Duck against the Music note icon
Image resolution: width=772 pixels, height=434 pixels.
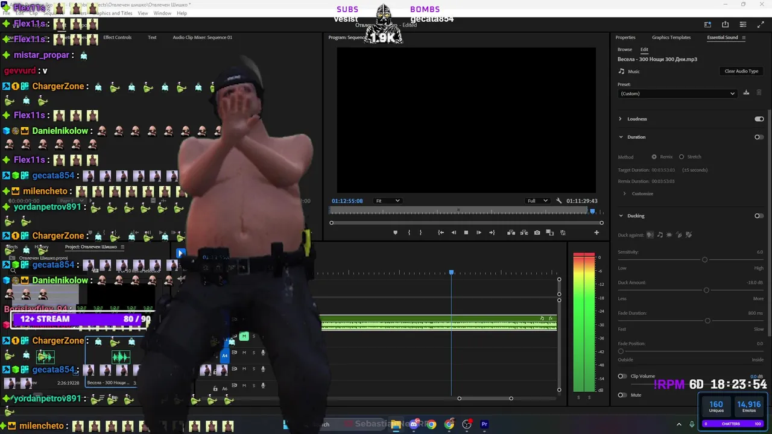pos(660,234)
